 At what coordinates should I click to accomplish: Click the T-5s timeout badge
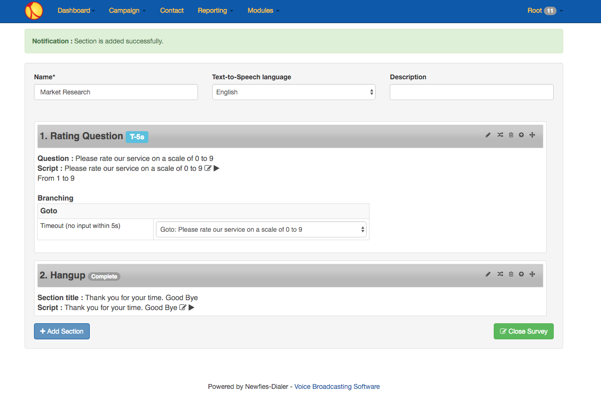pos(137,137)
